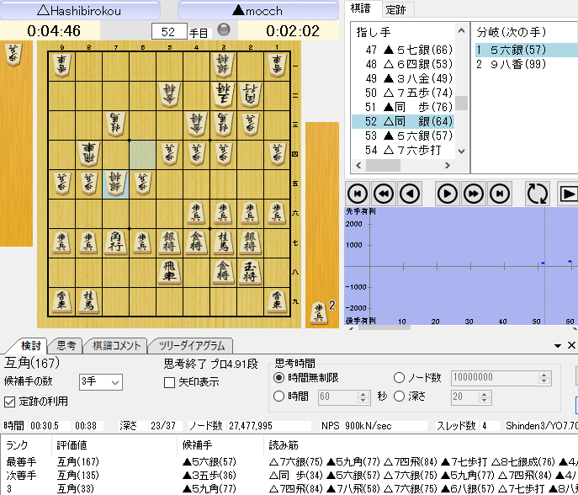
Task: Choose branch 1 5六銀(57)
Action: click(526, 50)
